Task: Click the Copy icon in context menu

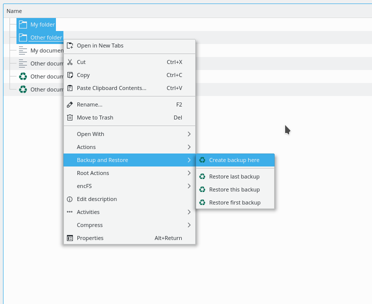Action: [x=70, y=75]
